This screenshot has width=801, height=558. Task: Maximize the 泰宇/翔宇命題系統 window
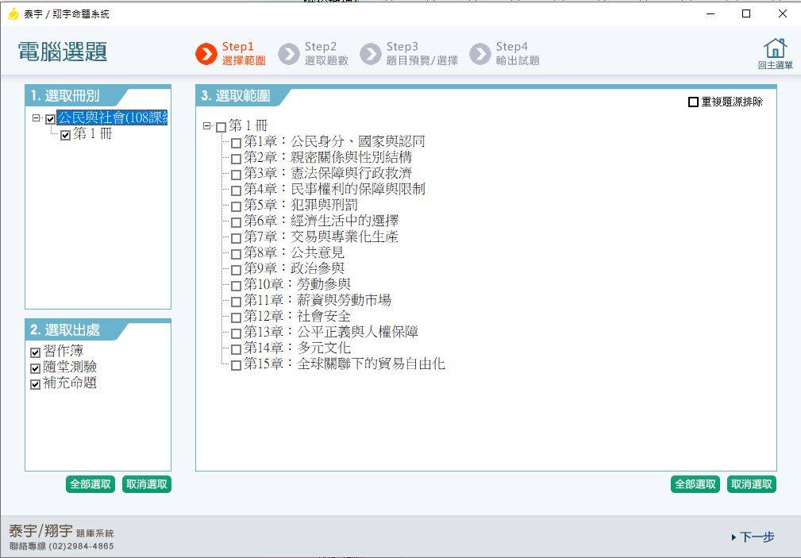(x=746, y=13)
